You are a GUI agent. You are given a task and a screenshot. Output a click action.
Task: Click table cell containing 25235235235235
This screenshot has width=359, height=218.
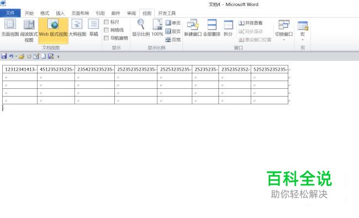pyautogui.click(x=136, y=70)
